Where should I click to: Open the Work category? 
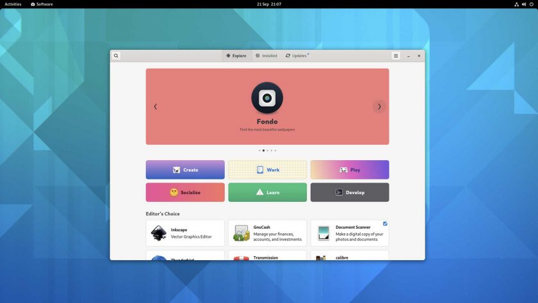click(268, 170)
